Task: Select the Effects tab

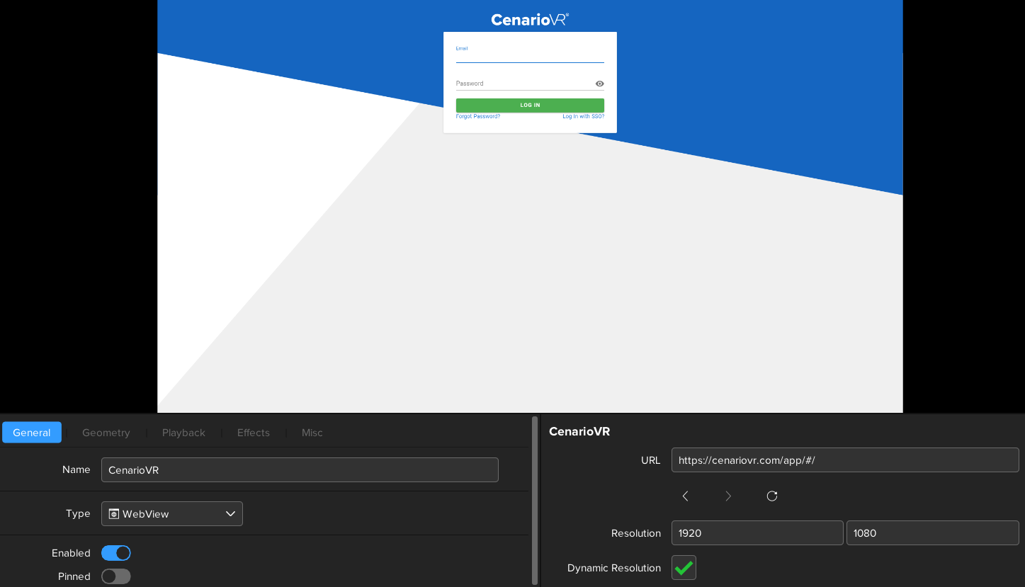Action: tap(254, 433)
